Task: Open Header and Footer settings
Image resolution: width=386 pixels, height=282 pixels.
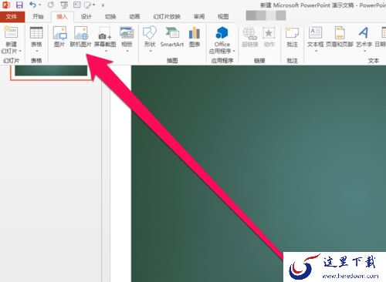Action: [x=340, y=37]
